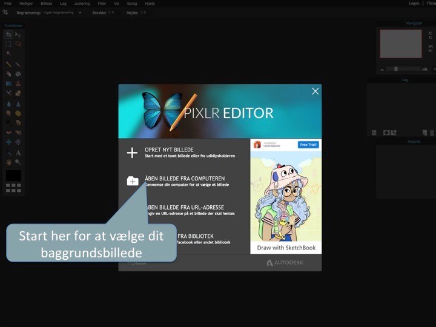Select the Spot Heal tool
The image size is (436, 327).
point(18,133)
